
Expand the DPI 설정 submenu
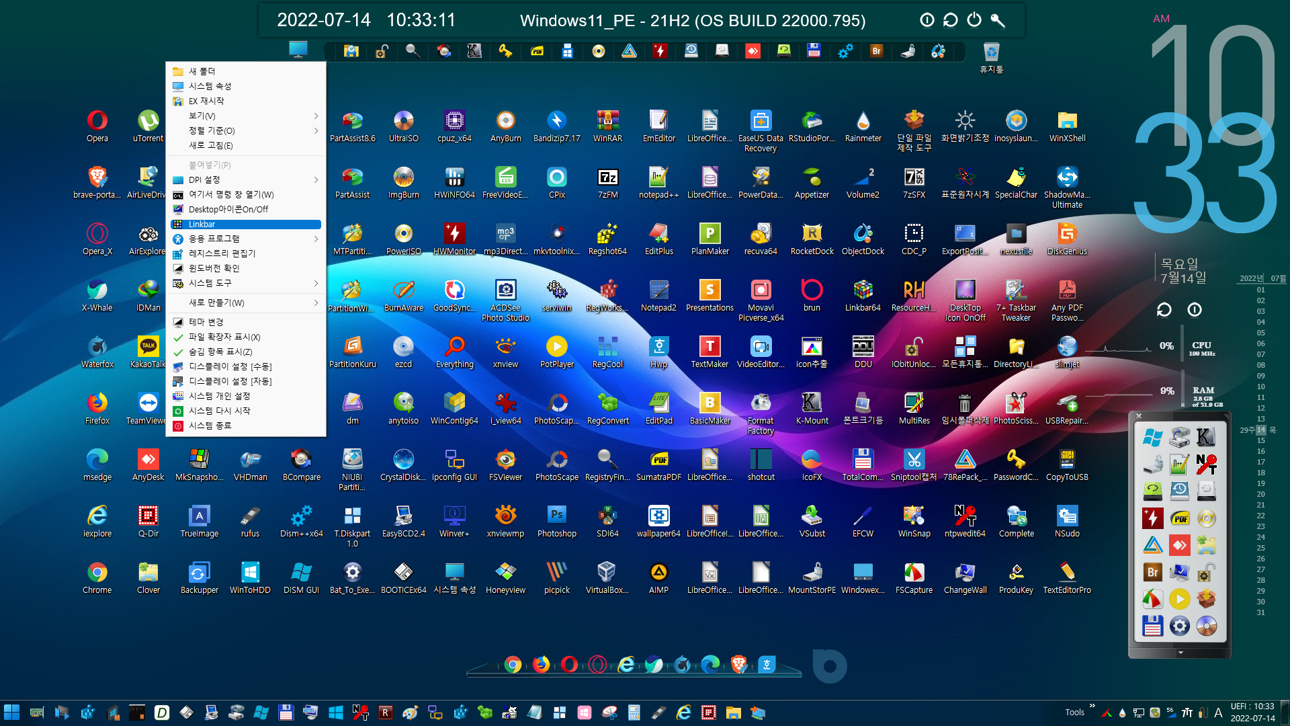[x=246, y=179]
